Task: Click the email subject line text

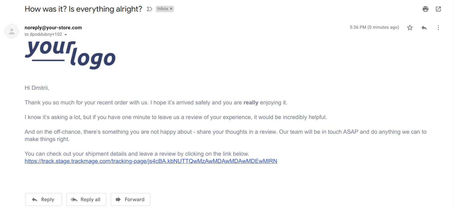Action: [83, 9]
